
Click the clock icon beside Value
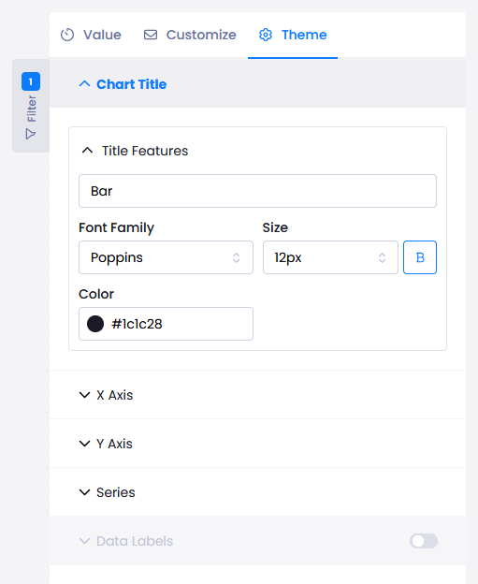click(67, 35)
